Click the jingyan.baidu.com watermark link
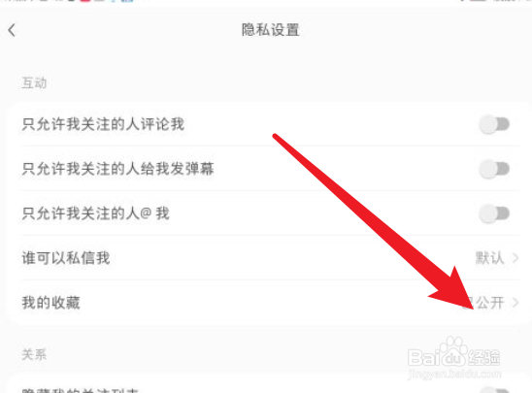The height and width of the screenshot is (393, 532). [x=454, y=375]
